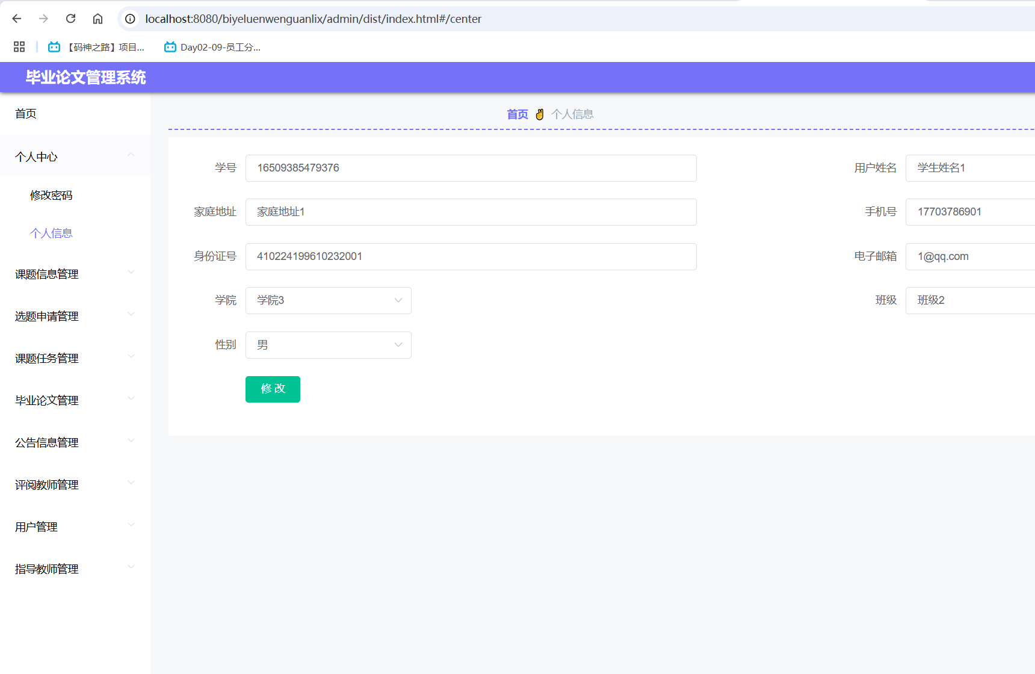Click the 手机号 field label
1035x674 pixels.
point(881,212)
